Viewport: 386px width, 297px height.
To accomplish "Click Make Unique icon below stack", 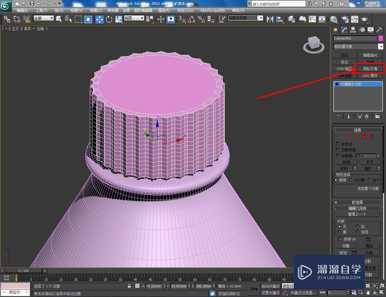I will (x=359, y=116).
